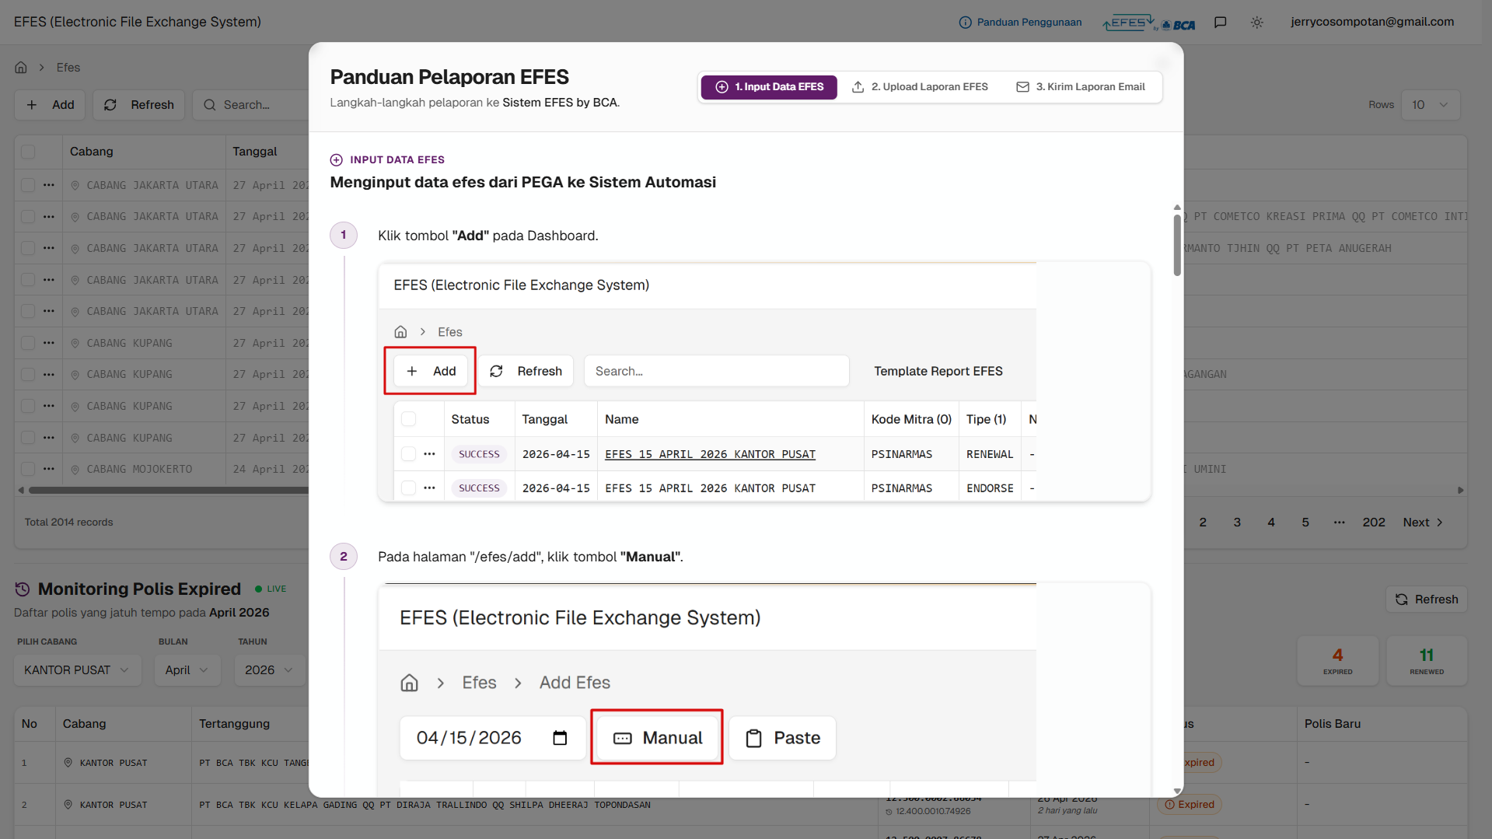Click the Search field in the dimmed page toolbar
Screen dimensions: 1492x839
(250, 105)
